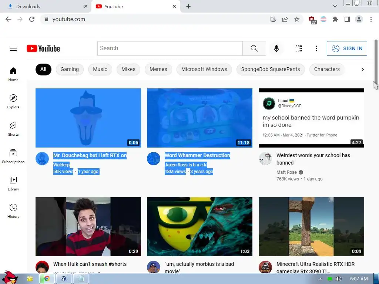Click the browser back arrow
The width and height of the screenshot is (379, 284).
[x=8, y=19]
